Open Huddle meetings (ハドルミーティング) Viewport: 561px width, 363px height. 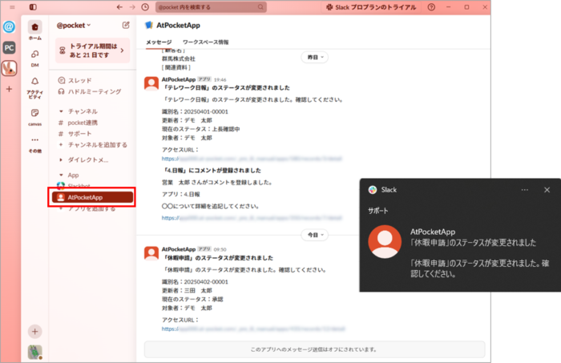(90, 91)
